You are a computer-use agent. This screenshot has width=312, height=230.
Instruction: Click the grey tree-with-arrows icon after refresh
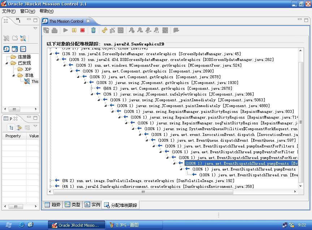(112, 30)
